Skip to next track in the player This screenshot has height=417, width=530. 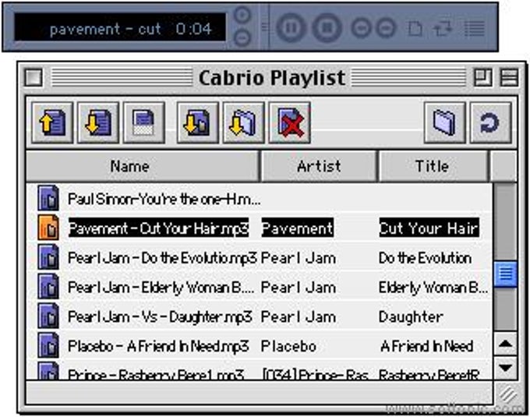(x=386, y=28)
